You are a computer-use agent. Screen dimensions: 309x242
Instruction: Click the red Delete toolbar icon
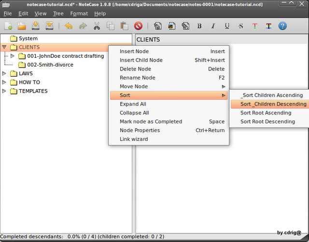(138, 26)
